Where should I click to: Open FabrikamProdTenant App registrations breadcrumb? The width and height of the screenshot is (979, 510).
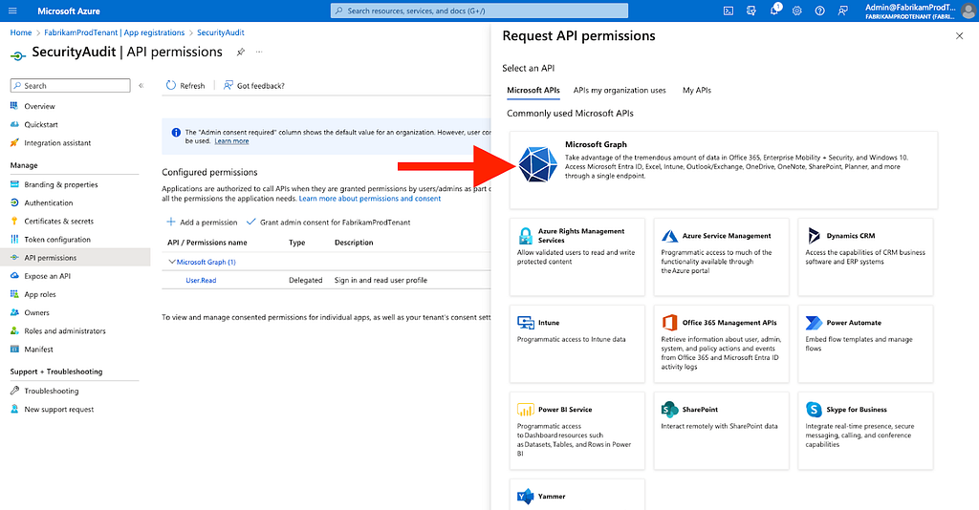coord(115,32)
